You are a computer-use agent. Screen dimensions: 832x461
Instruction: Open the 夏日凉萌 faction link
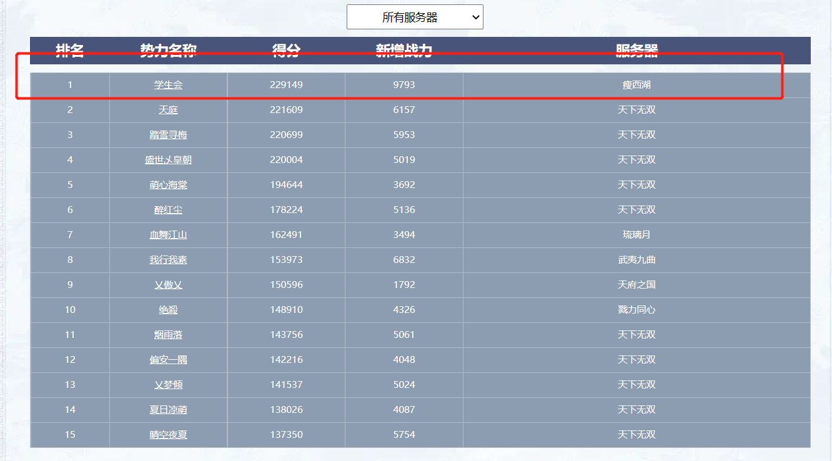pyautogui.click(x=168, y=410)
